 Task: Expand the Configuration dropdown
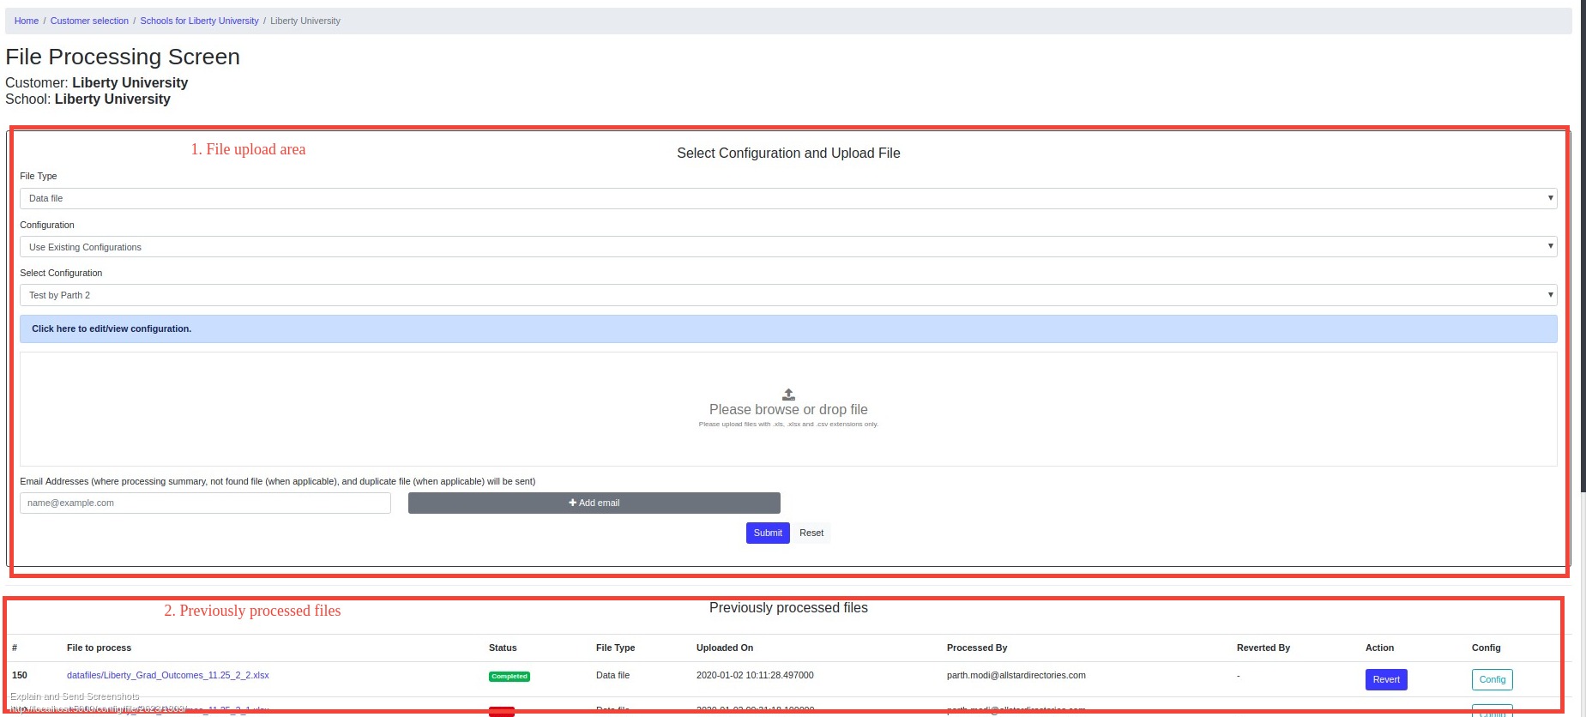pos(787,247)
